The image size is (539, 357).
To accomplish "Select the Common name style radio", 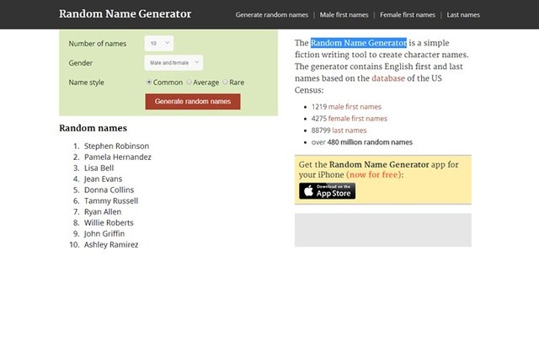I will point(149,83).
